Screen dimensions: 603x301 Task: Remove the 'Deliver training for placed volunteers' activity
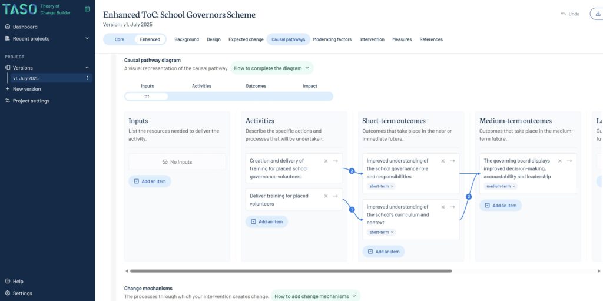[x=326, y=196]
